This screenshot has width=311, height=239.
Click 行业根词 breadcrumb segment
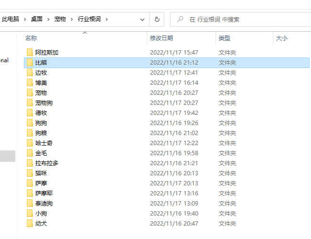[89, 19]
